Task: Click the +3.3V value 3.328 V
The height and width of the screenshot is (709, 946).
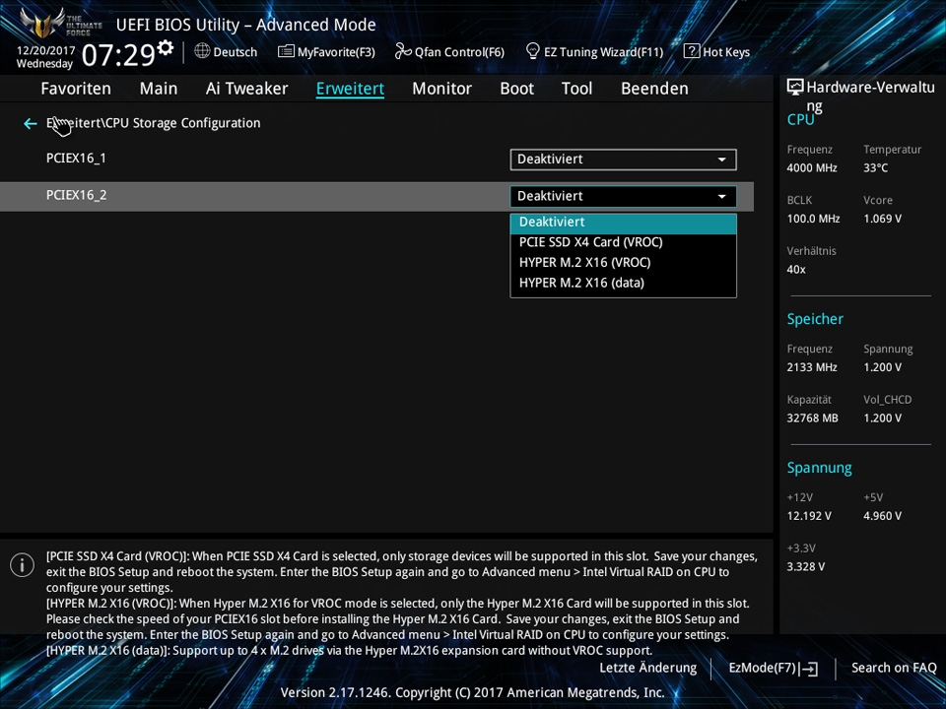Action: point(805,567)
